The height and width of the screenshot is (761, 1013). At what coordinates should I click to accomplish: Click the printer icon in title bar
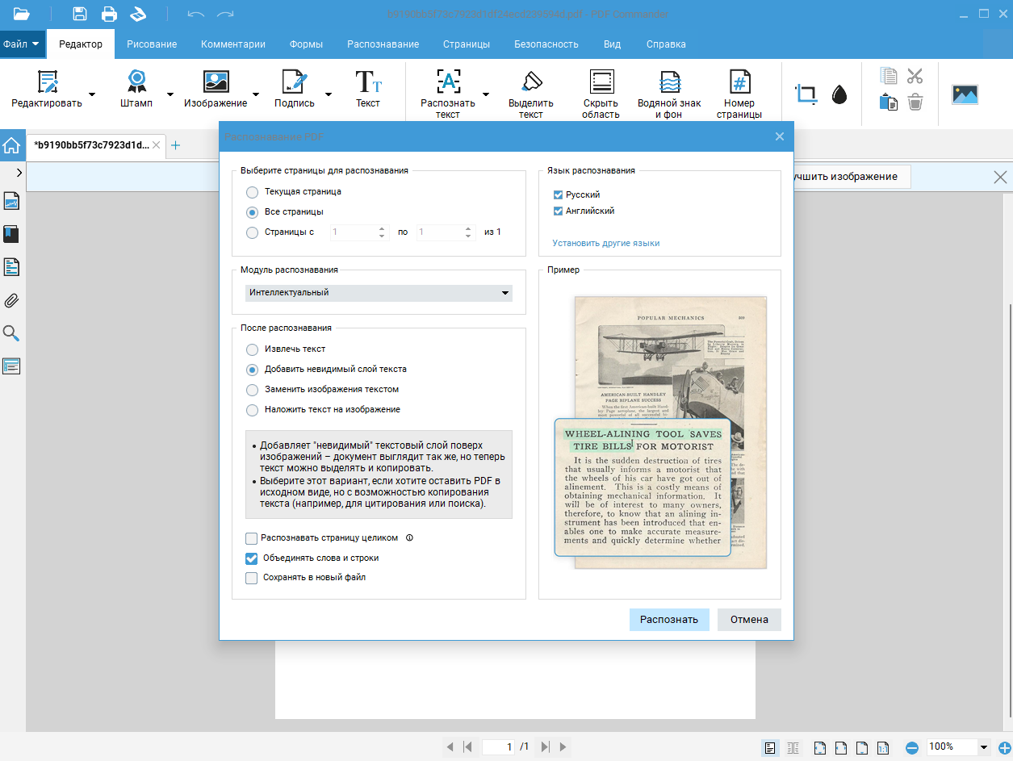109,14
